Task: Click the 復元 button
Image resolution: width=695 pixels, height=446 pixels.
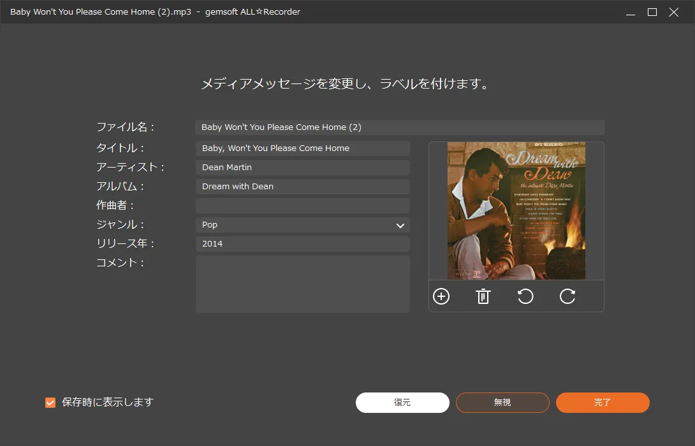Action: pyautogui.click(x=402, y=403)
